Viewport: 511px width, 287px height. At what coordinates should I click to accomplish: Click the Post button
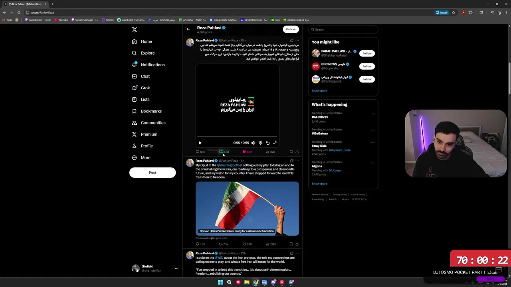pos(153,173)
